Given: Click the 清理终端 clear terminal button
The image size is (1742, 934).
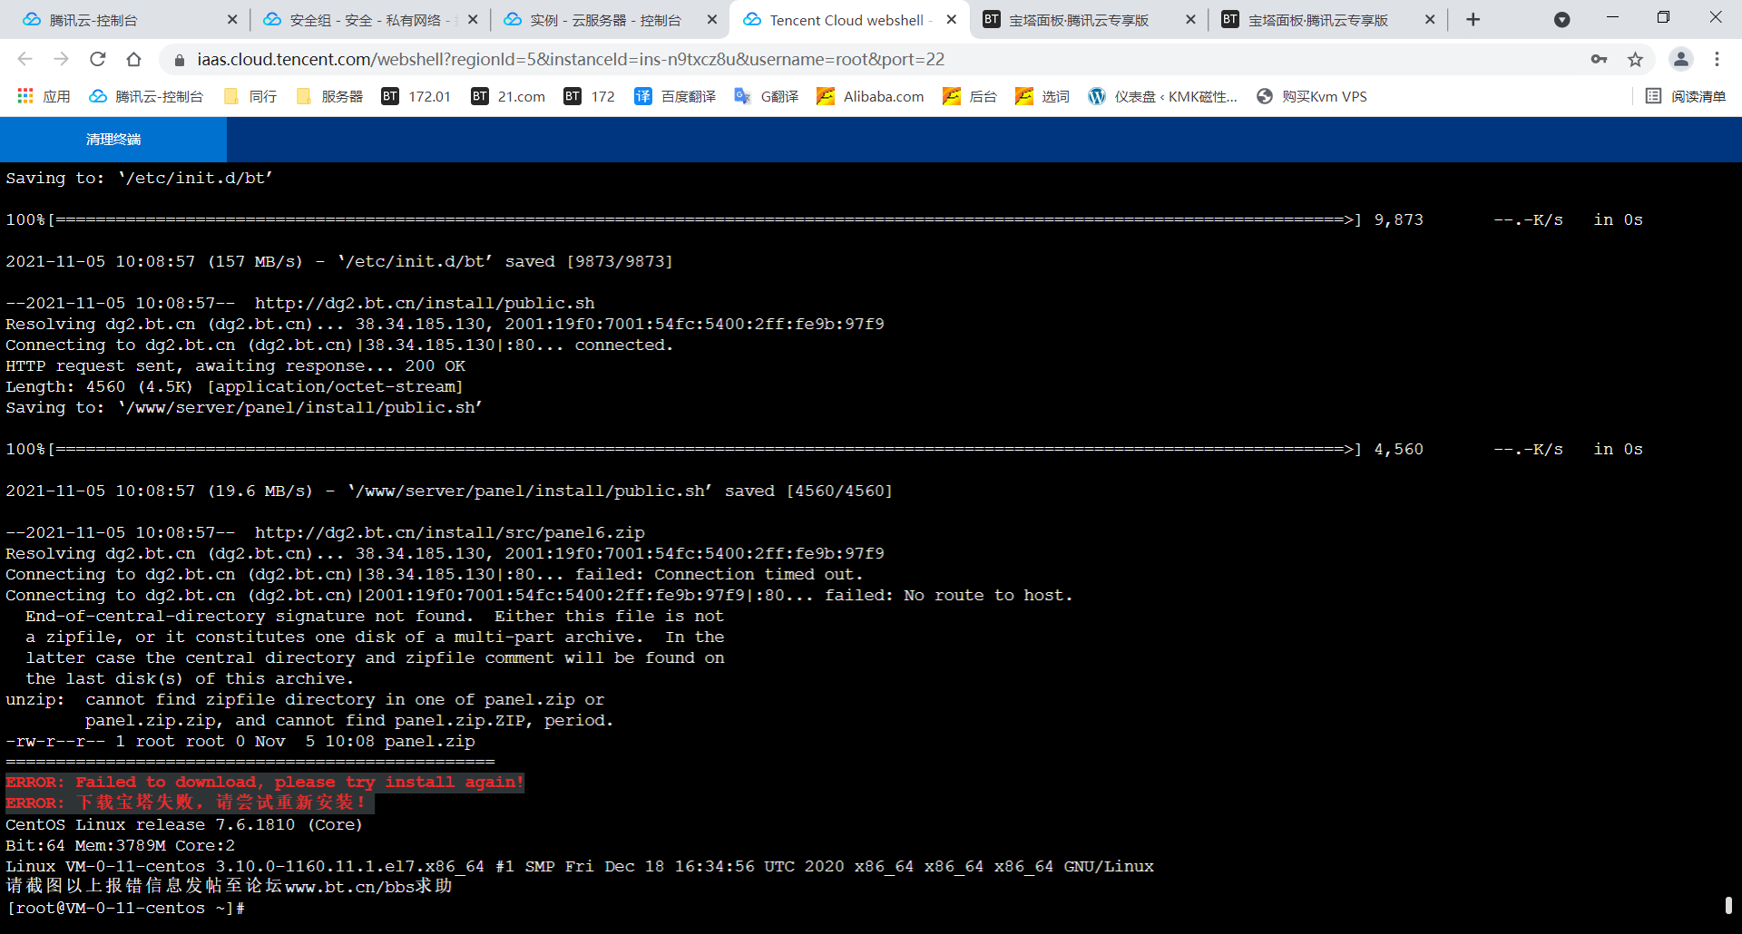Looking at the screenshot, I should tap(113, 140).
